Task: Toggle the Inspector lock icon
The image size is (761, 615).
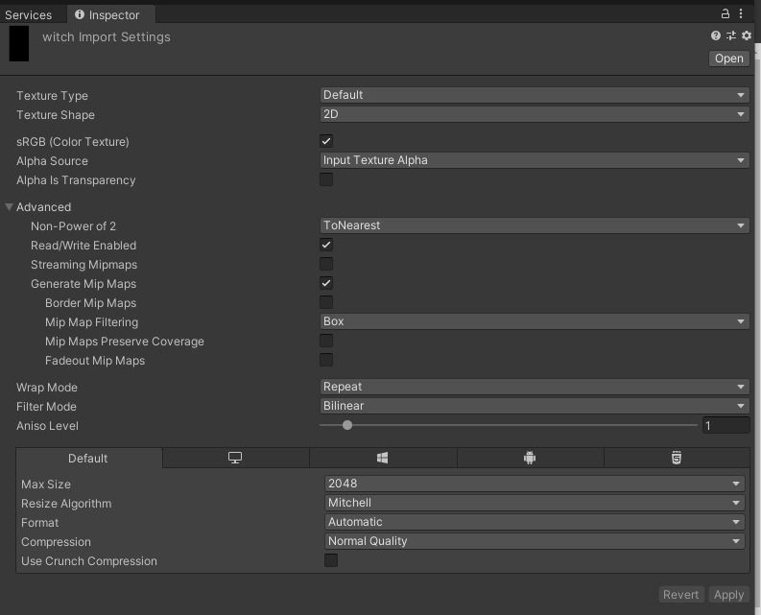Action: (x=725, y=14)
